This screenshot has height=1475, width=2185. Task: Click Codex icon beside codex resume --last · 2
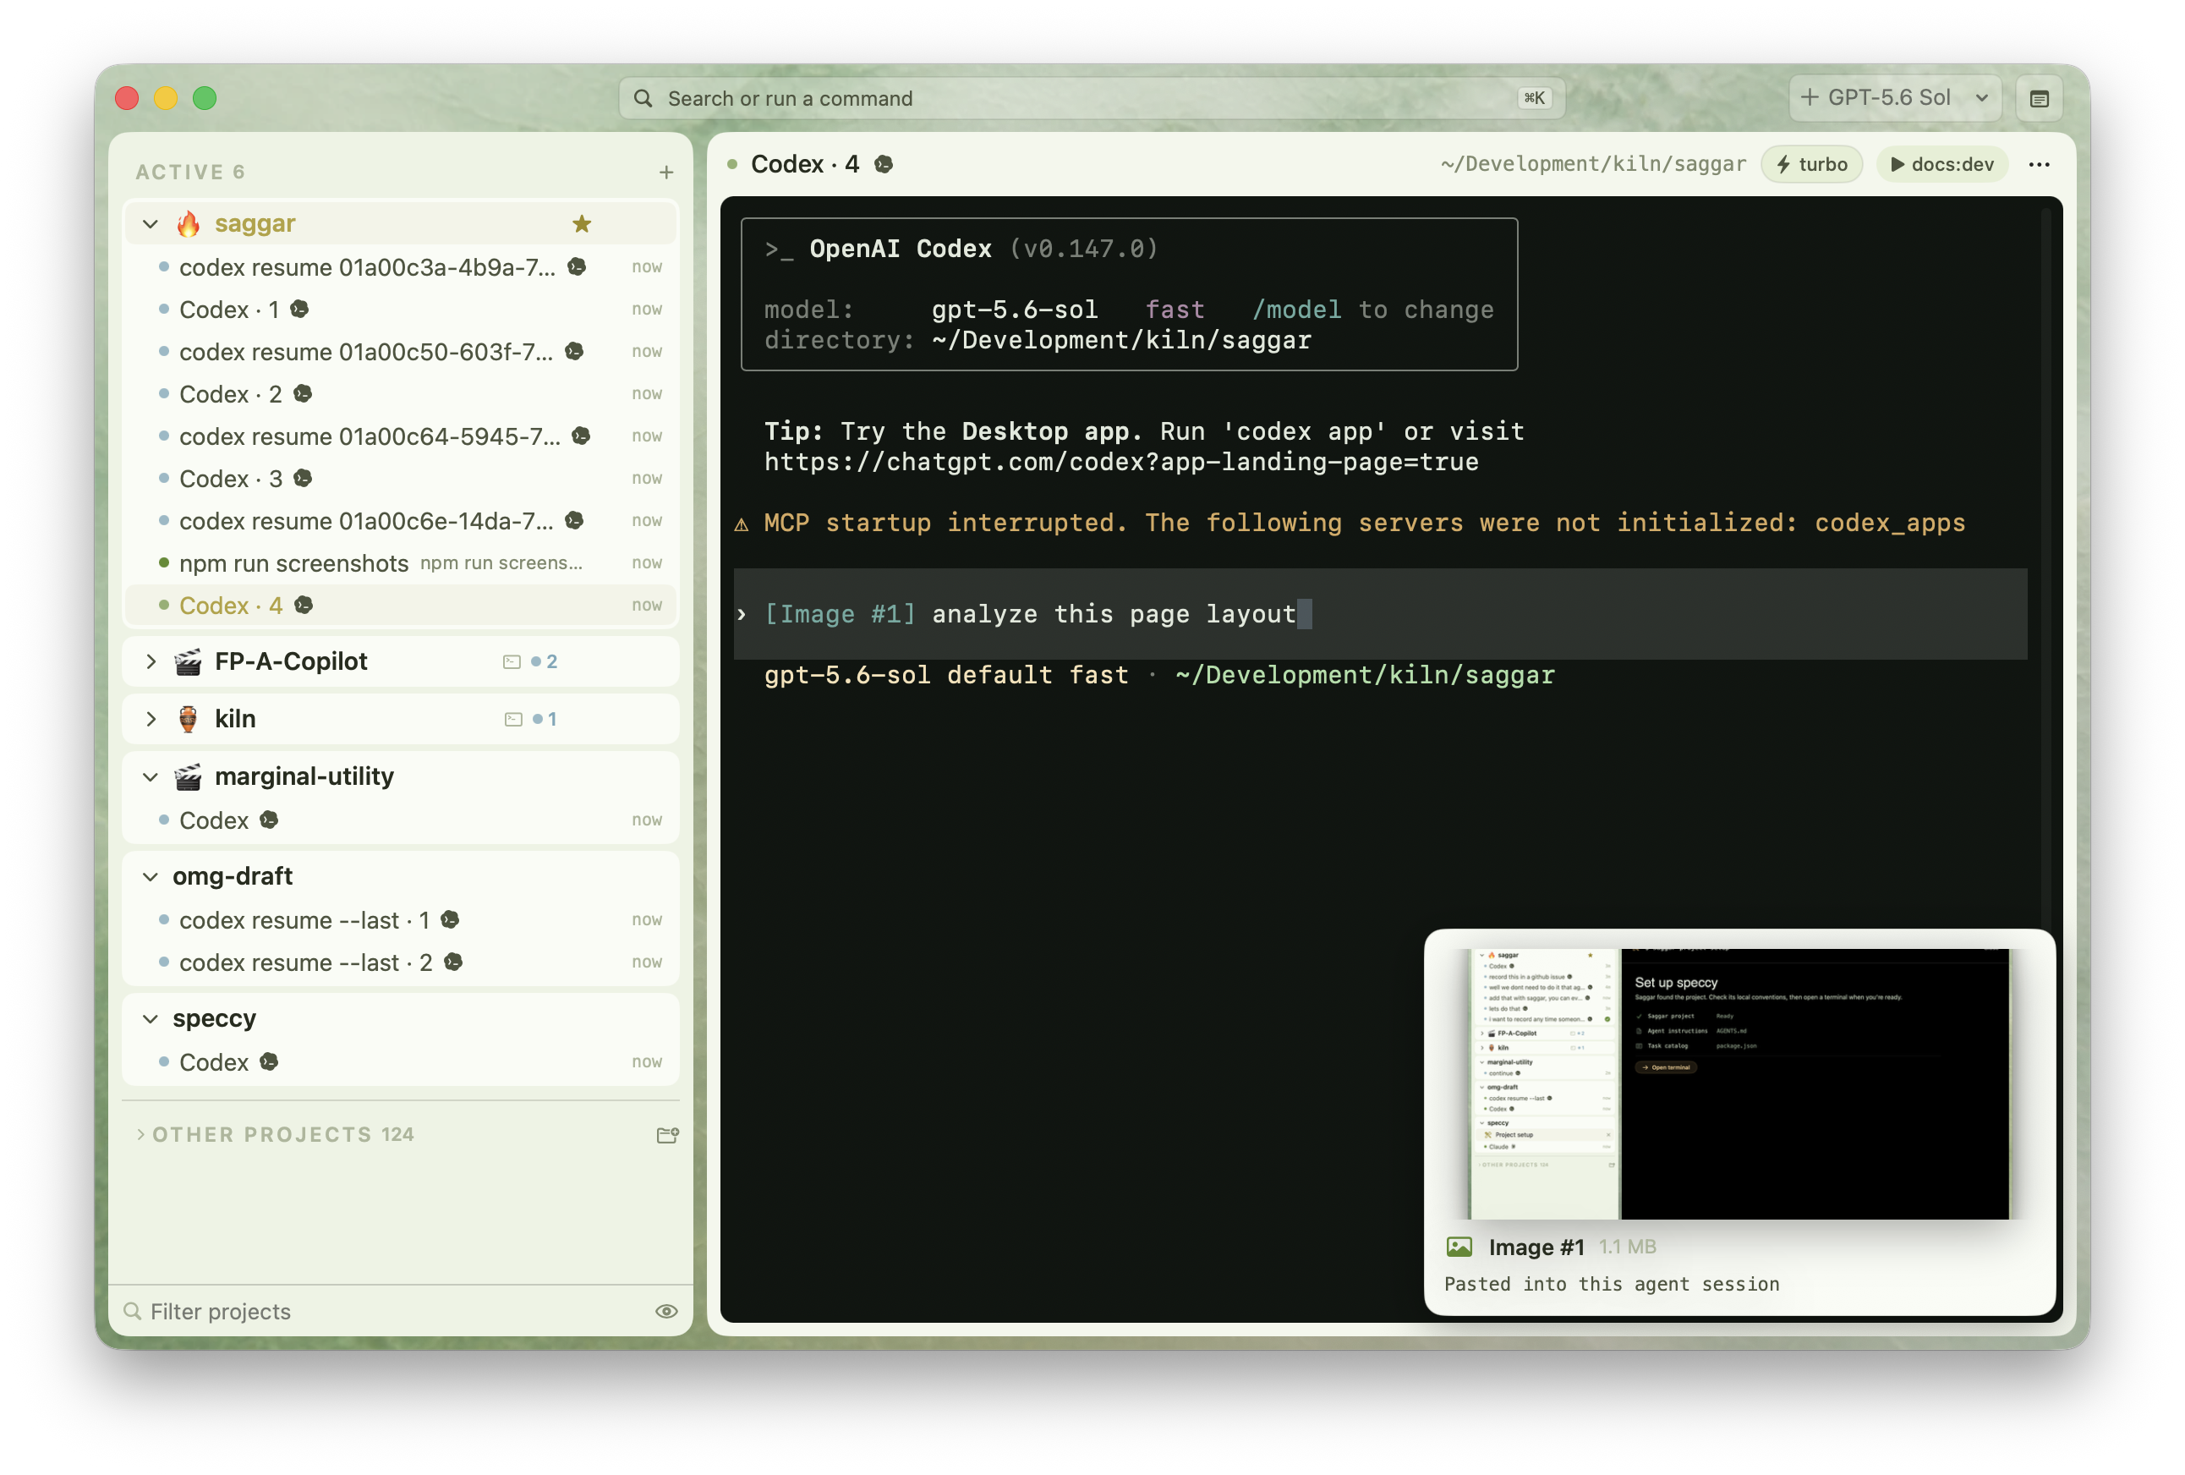(452, 962)
